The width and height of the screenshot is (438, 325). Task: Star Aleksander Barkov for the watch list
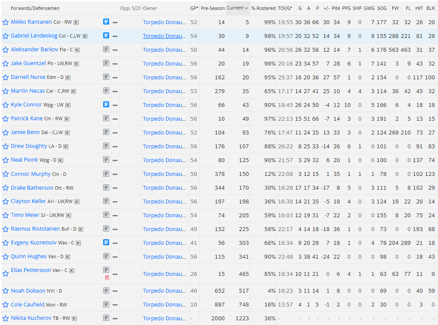coord(6,50)
